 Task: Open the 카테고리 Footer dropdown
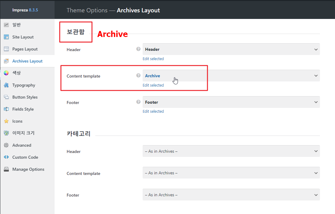pyautogui.click(x=231, y=195)
